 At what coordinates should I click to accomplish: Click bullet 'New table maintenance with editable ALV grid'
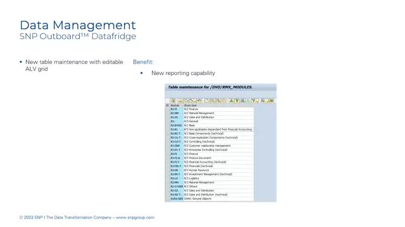pos(74,66)
